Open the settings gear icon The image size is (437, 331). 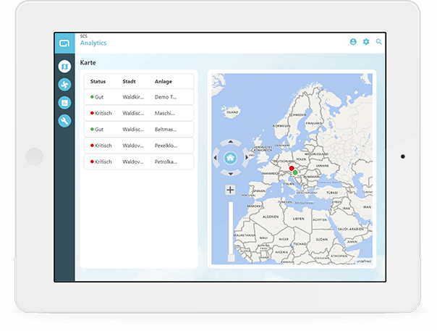(x=366, y=42)
